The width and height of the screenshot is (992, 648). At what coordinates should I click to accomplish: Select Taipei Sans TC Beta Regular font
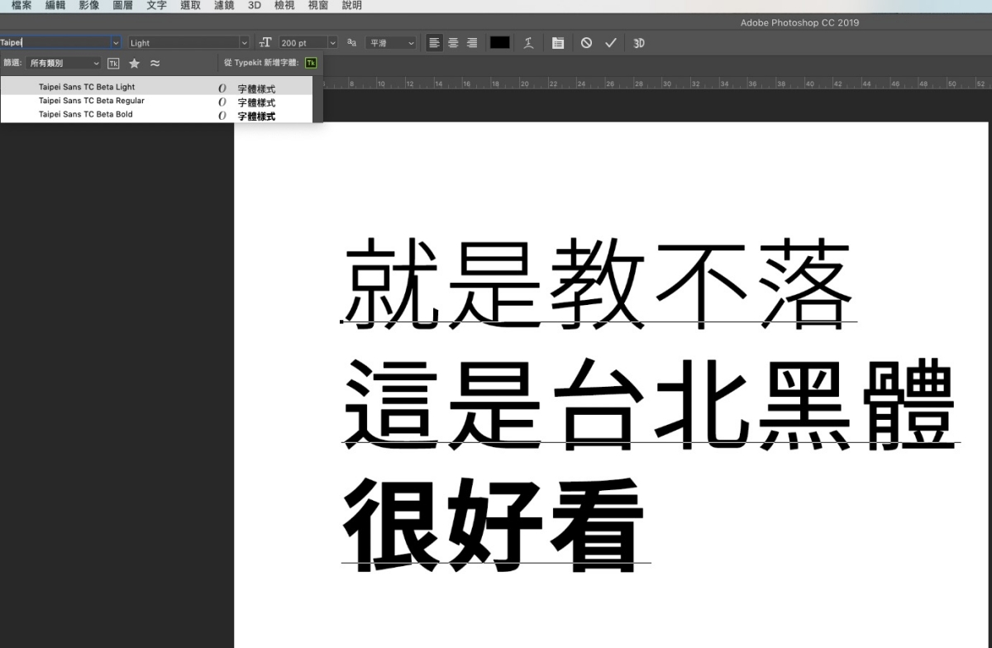(91, 101)
